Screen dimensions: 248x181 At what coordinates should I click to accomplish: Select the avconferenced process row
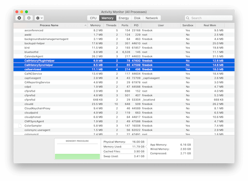[x=124, y=30]
